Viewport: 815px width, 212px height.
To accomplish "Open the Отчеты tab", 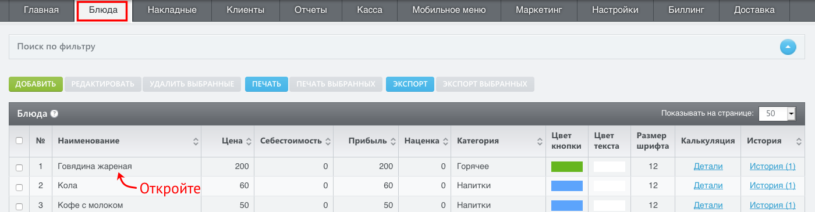I will coord(310,10).
